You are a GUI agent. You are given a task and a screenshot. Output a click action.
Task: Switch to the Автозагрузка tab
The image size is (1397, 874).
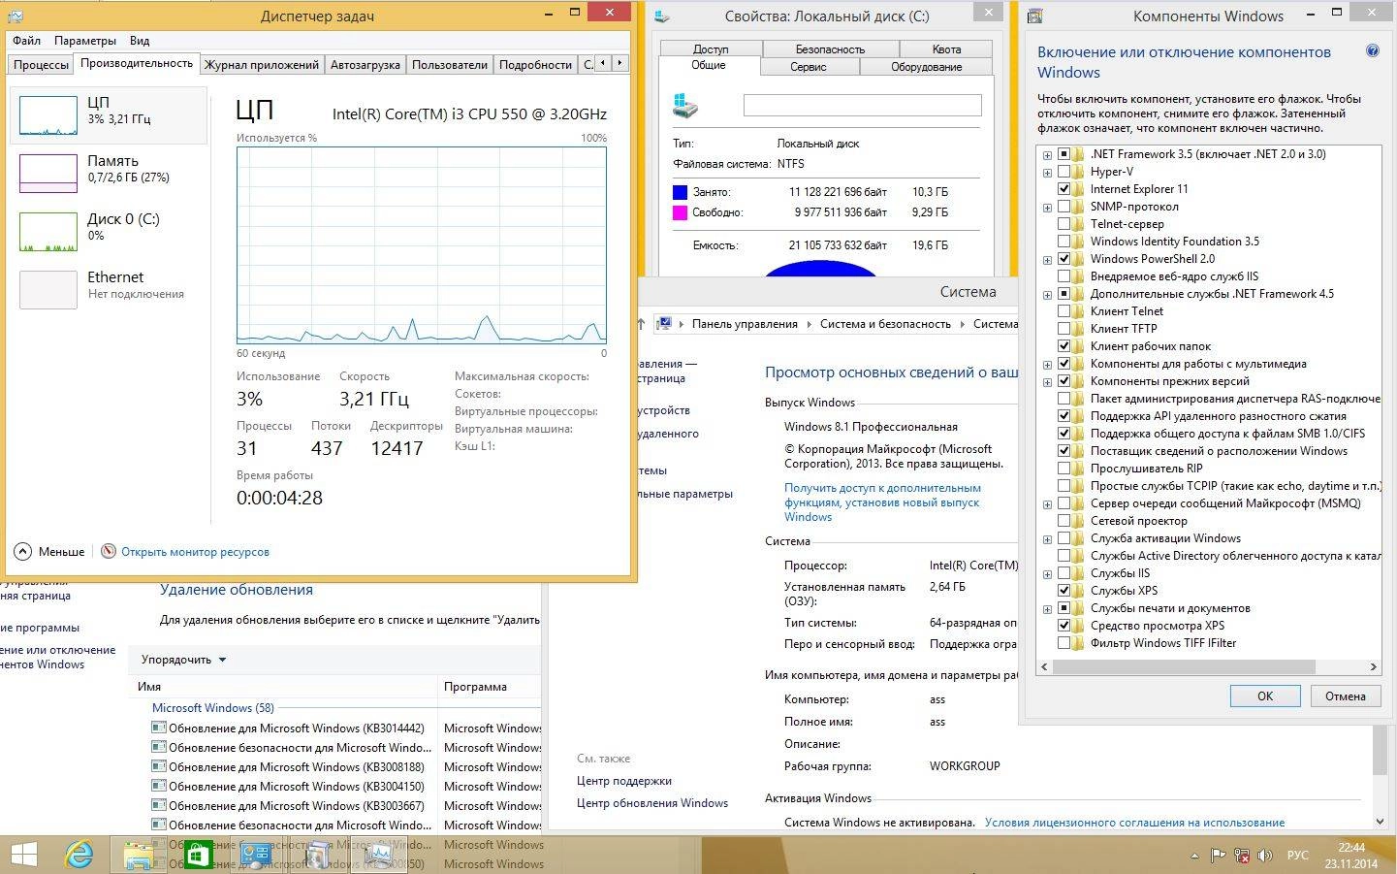[365, 64]
